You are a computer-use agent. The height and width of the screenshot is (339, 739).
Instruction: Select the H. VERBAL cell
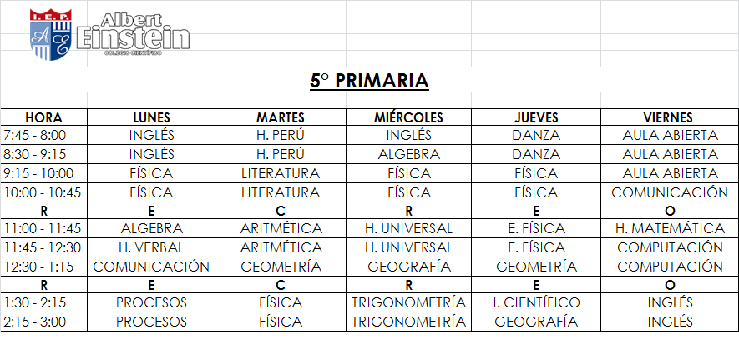click(152, 247)
